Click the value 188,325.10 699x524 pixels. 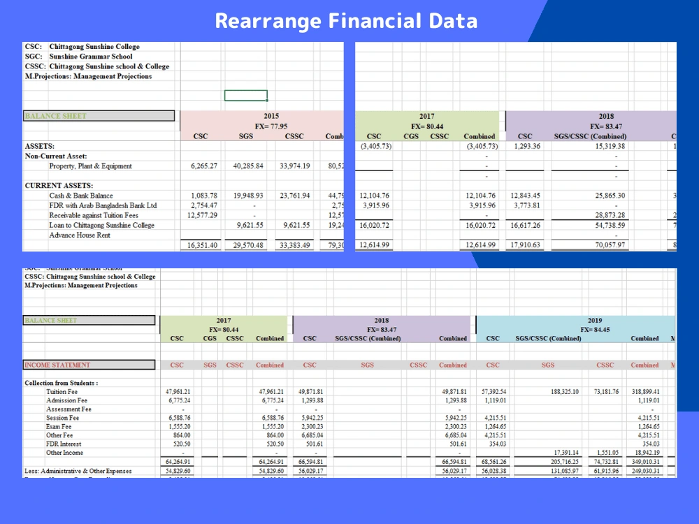pyautogui.click(x=565, y=392)
